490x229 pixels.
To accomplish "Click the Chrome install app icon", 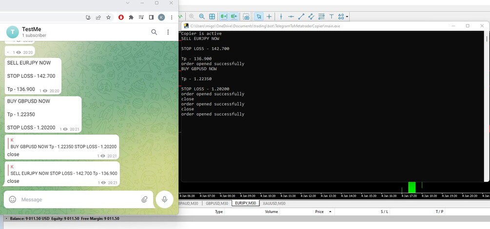I will (88, 18).
